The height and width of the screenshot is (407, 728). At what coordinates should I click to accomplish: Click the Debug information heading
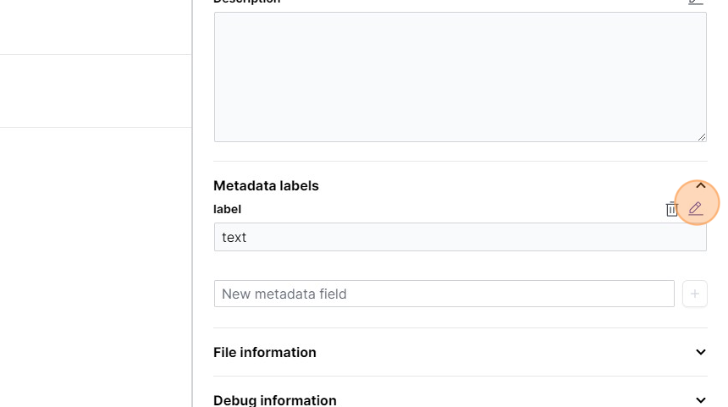tap(275, 399)
